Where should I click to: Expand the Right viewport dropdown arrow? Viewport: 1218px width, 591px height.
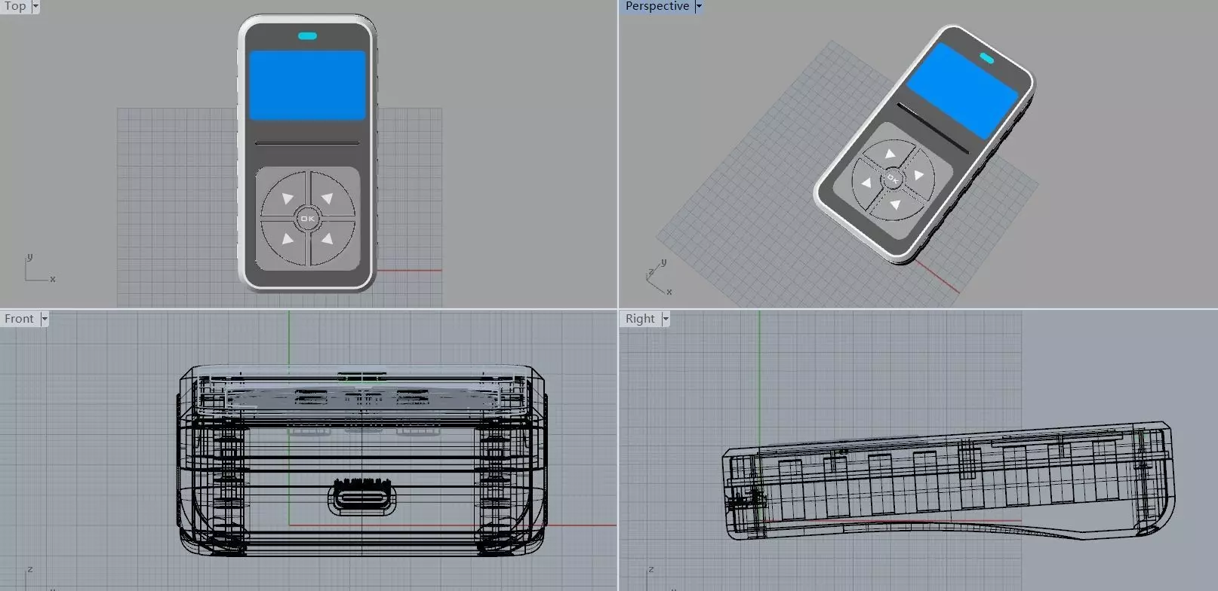tap(666, 319)
